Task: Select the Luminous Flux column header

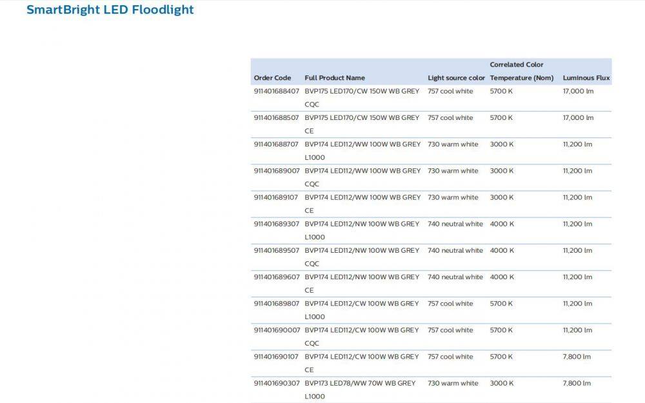Action: (586, 78)
